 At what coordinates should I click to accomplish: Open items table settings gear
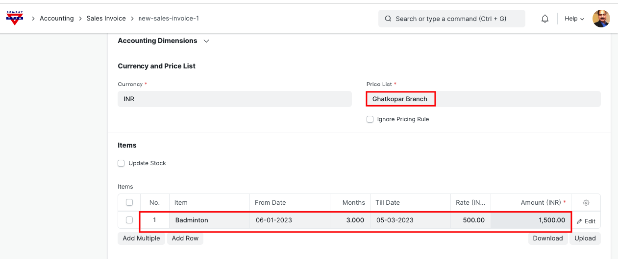pyautogui.click(x=586, y=203)
